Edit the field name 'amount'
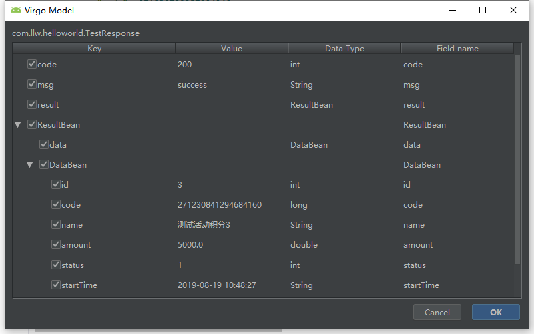This screenshot has height=334, width=534. pos(418,245)
